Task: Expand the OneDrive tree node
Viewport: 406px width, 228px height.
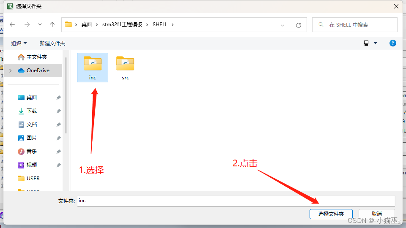Action: (10, 71)
